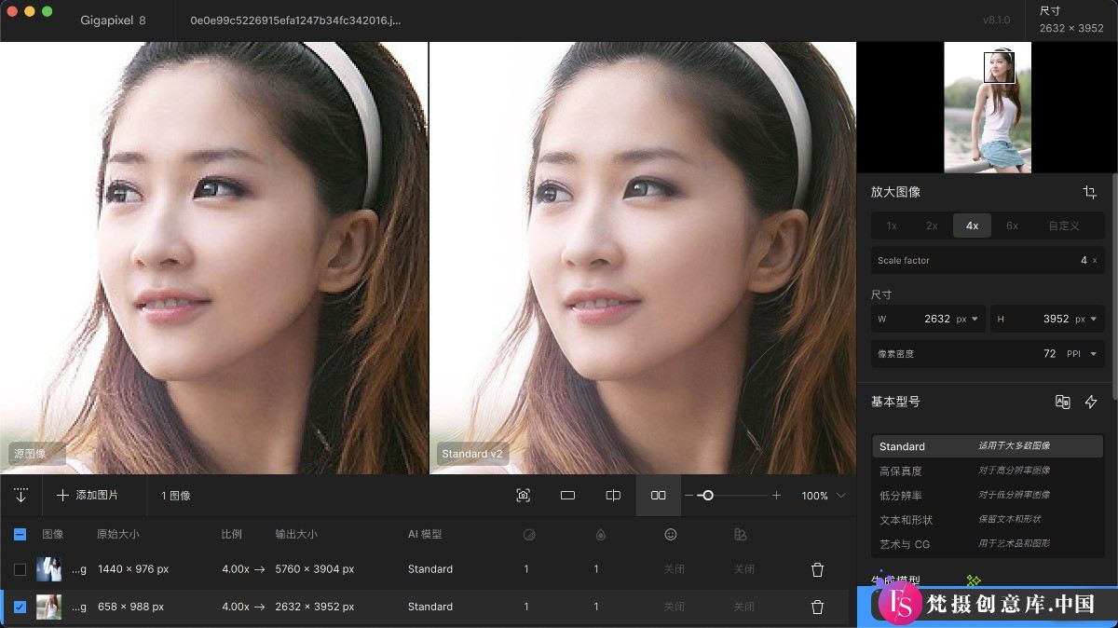Select the 低分辨率 model option
1118x628 pixels.
988,495
